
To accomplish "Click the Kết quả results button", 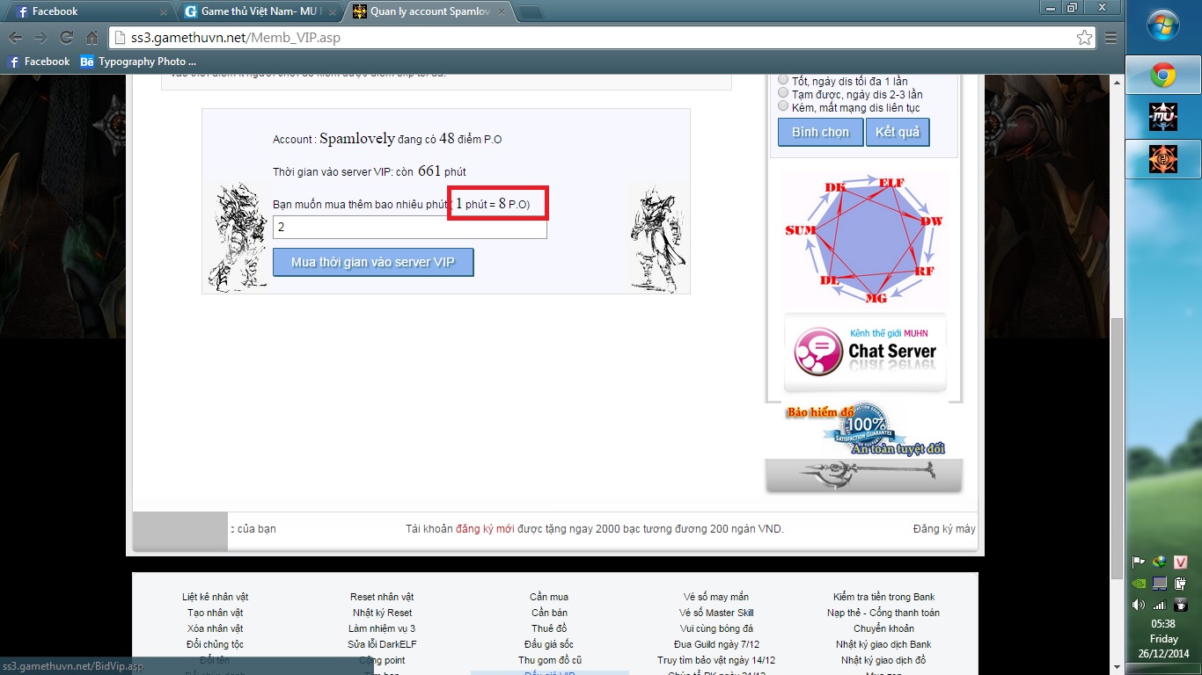I will click(x=898, y=132).
